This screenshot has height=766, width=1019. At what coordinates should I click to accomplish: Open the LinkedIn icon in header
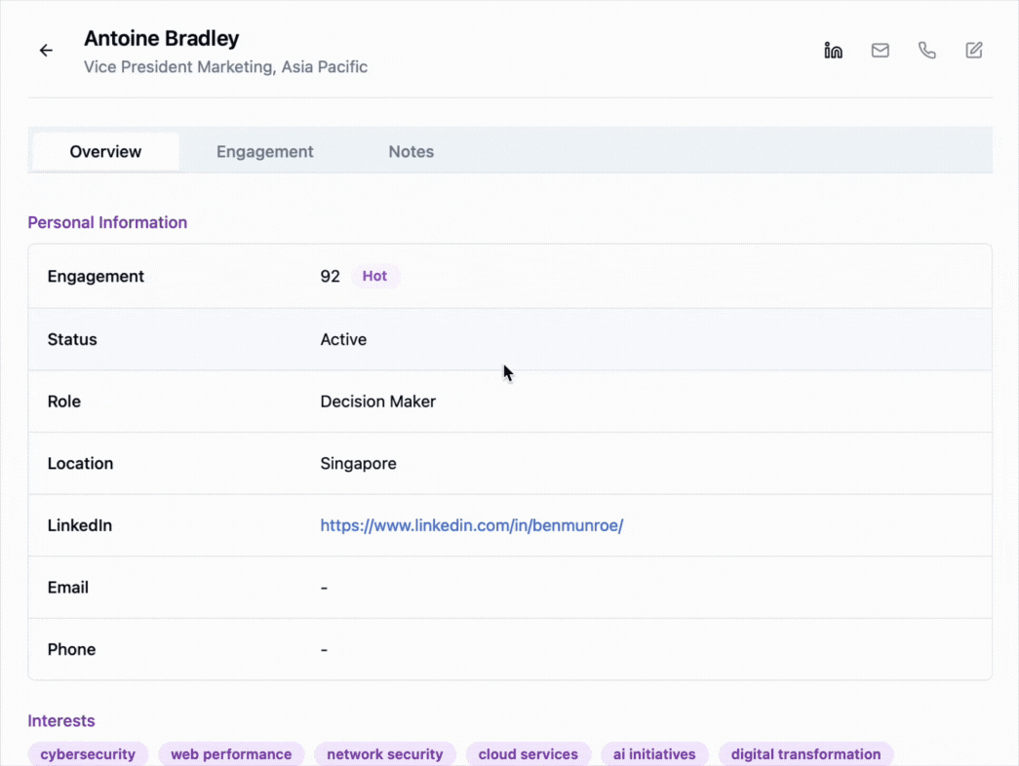pos(833,51)
